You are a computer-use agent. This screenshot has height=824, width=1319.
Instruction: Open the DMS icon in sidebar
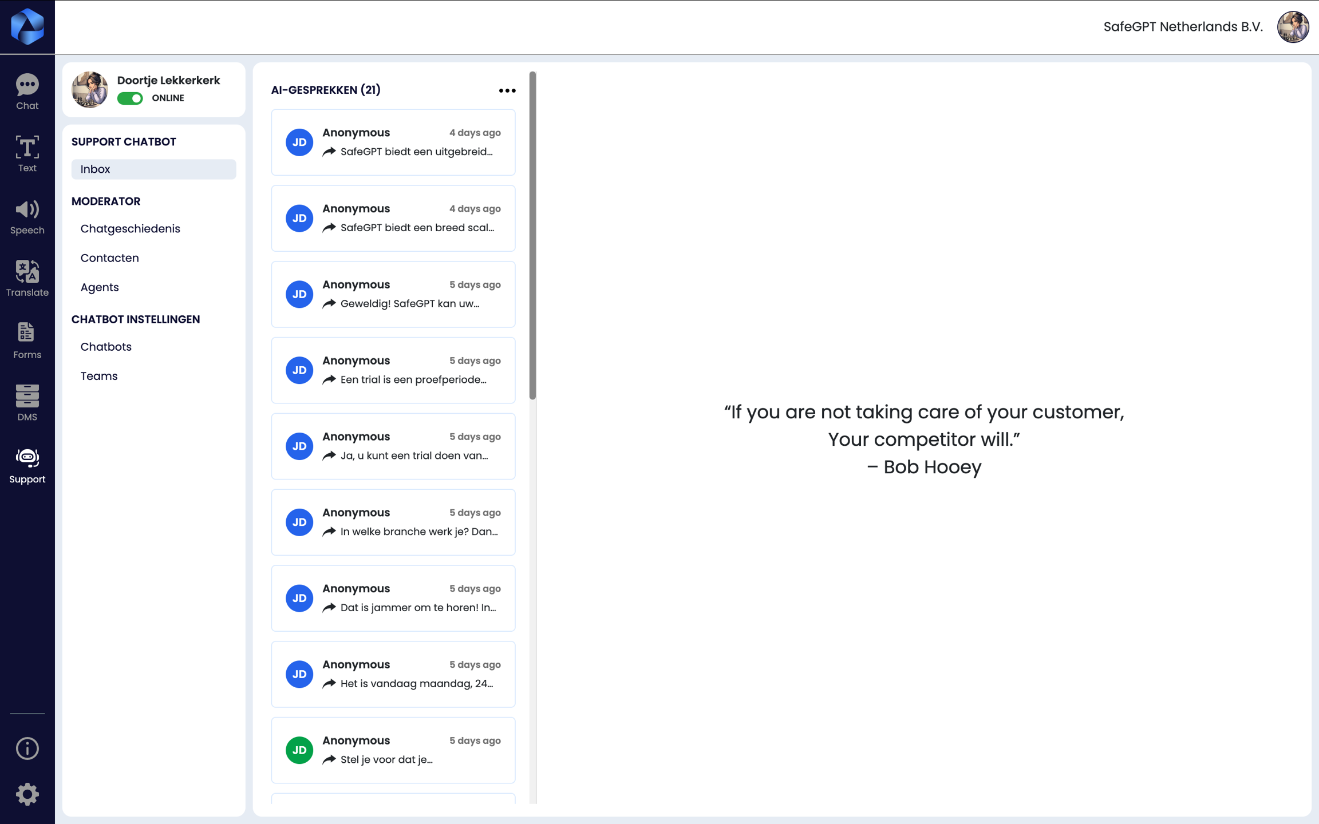click(x=27, y=403)
